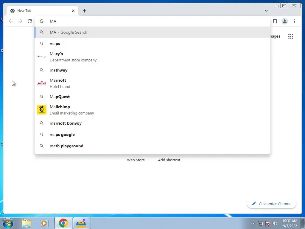Choose the 'math playground' suggestion
The height and width of the screenshot is (229, 305).
[x=152, y=146]
